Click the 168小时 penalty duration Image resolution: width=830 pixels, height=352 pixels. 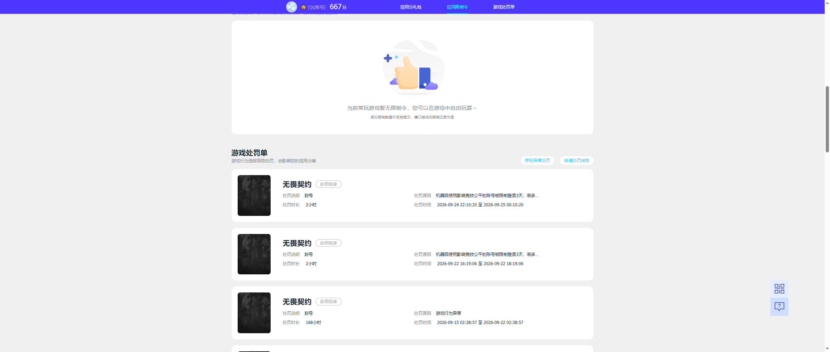click(x=313, y=323)
